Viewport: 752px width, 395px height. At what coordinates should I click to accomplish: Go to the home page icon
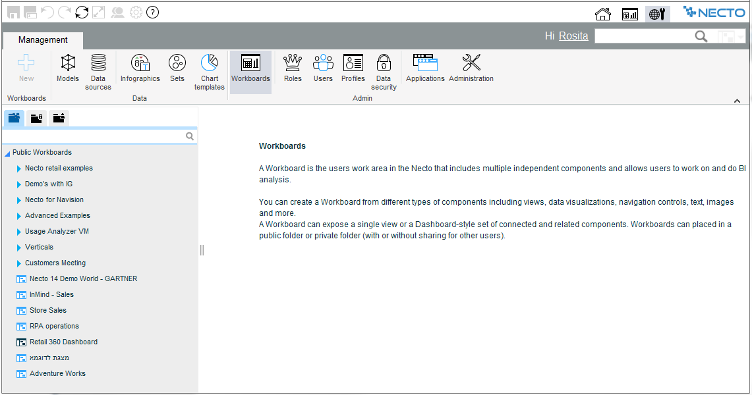602,14
